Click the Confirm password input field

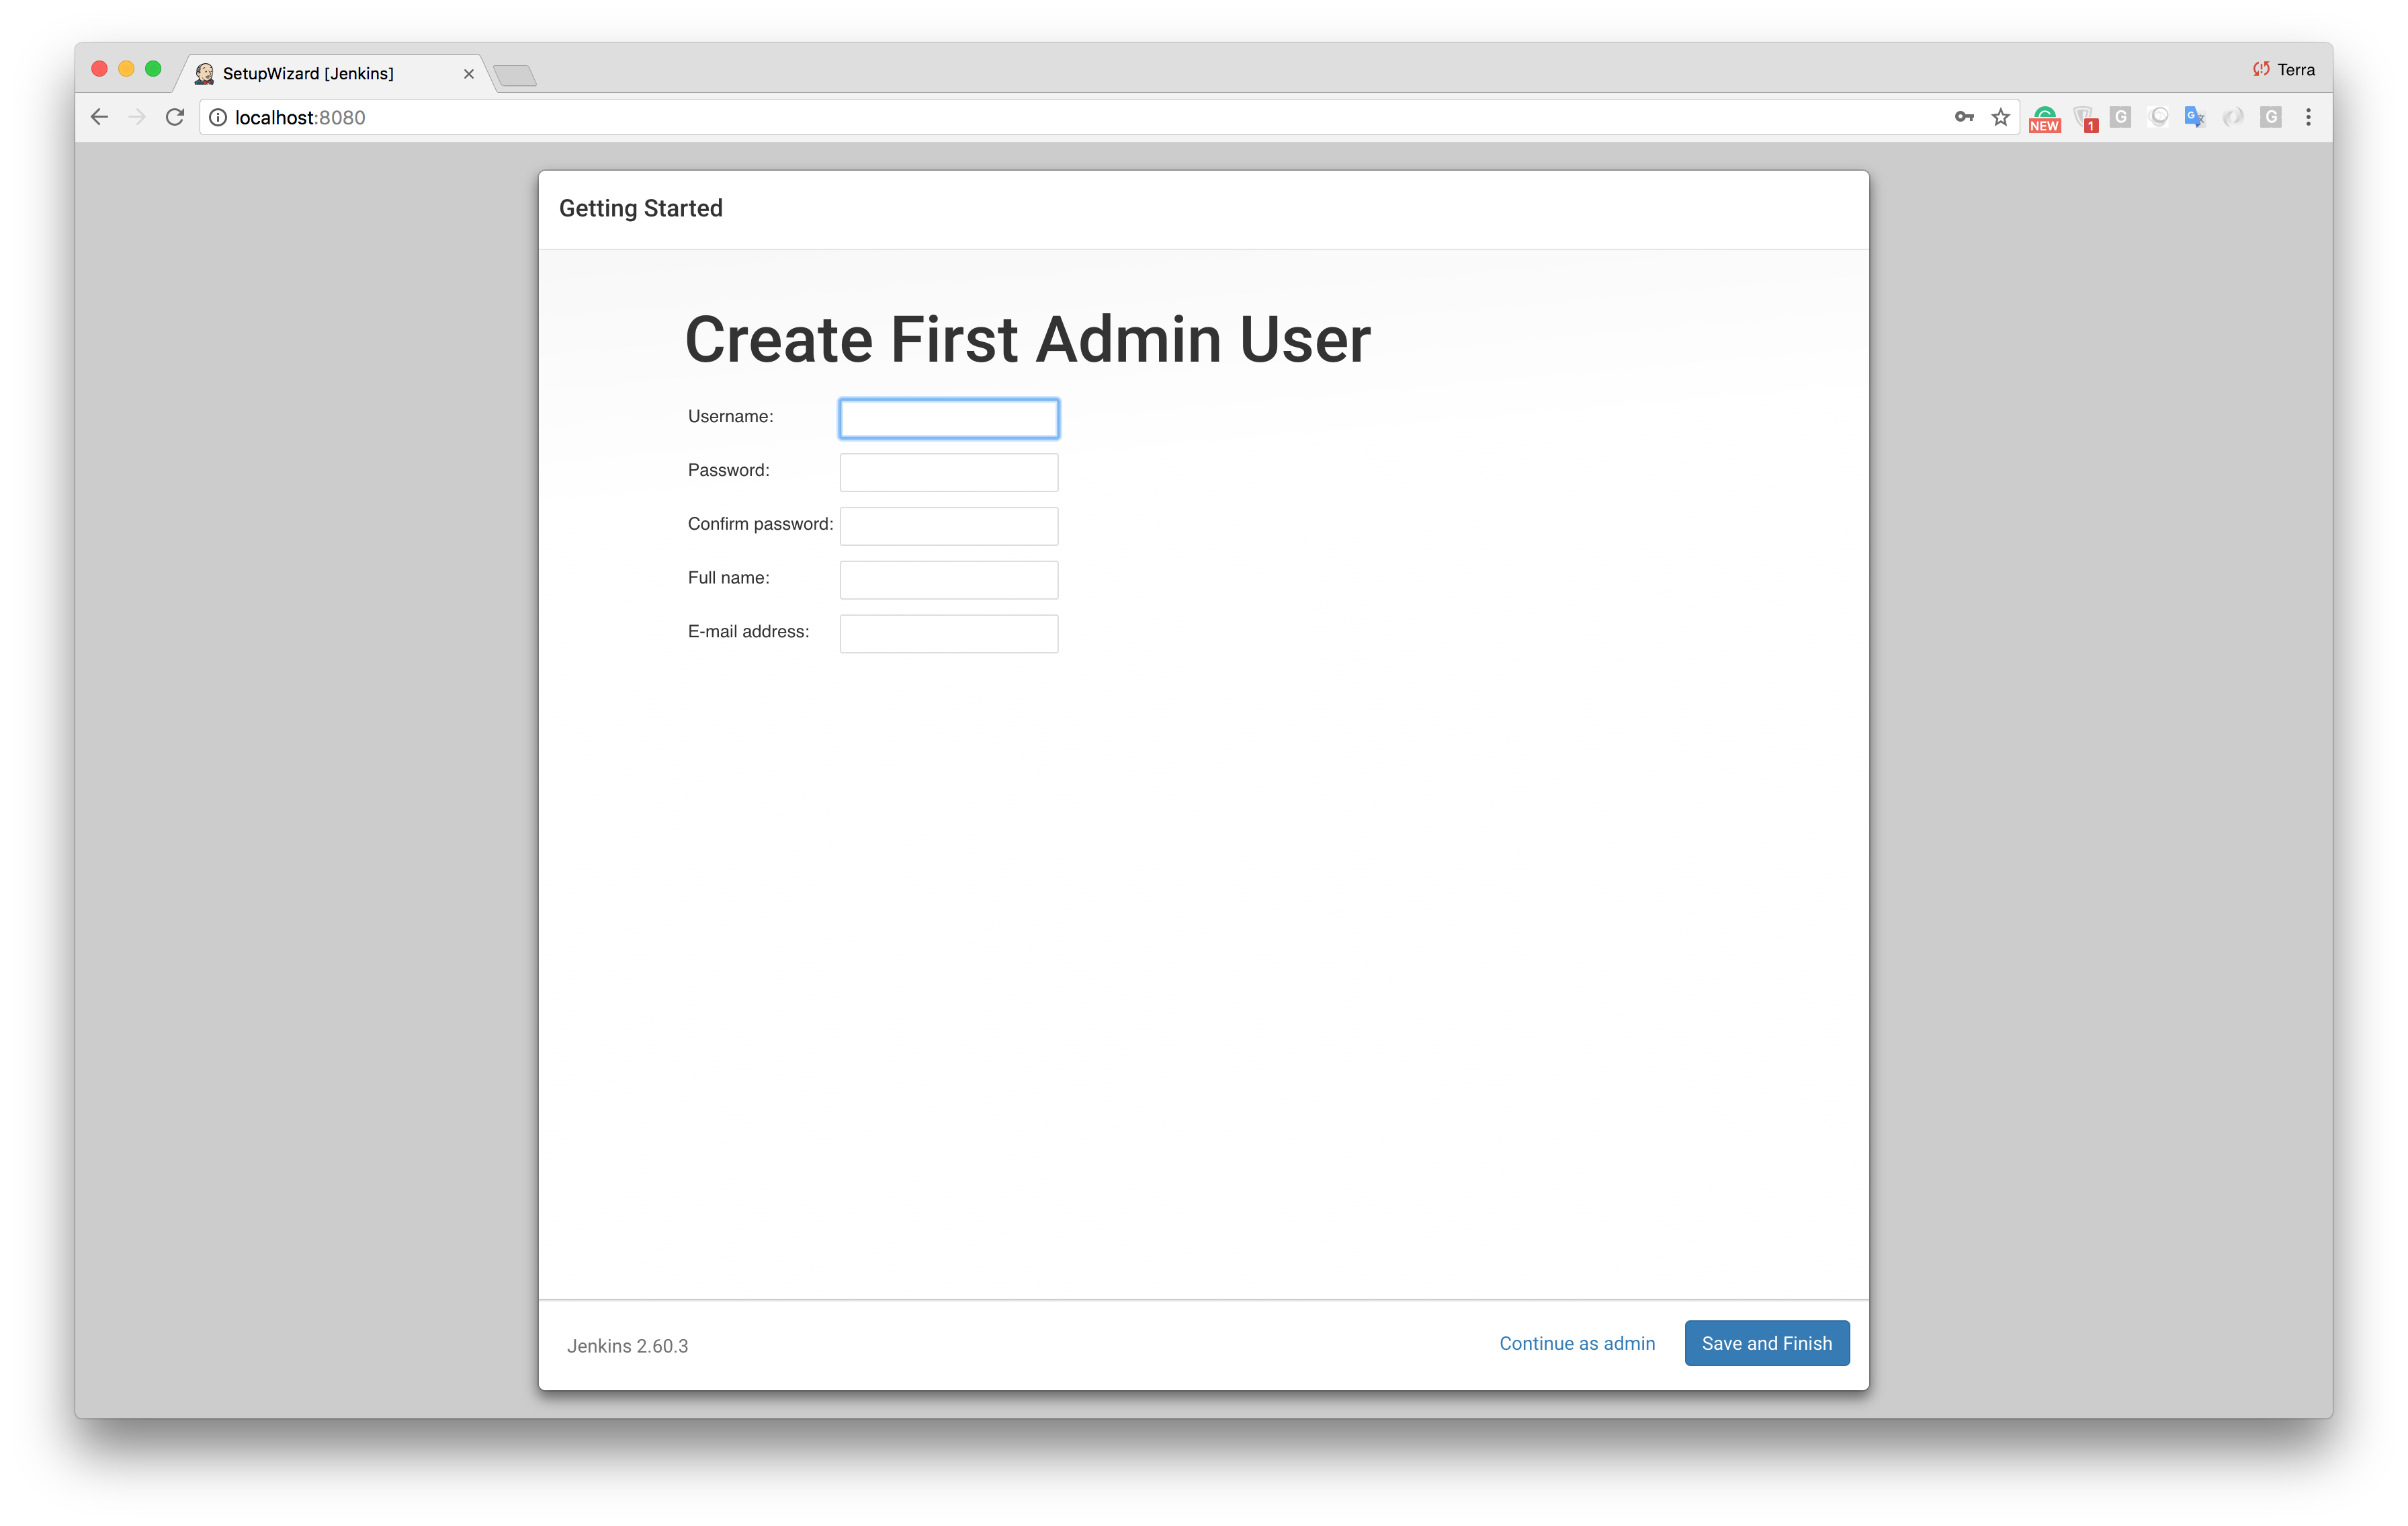[x=948, y=523]
